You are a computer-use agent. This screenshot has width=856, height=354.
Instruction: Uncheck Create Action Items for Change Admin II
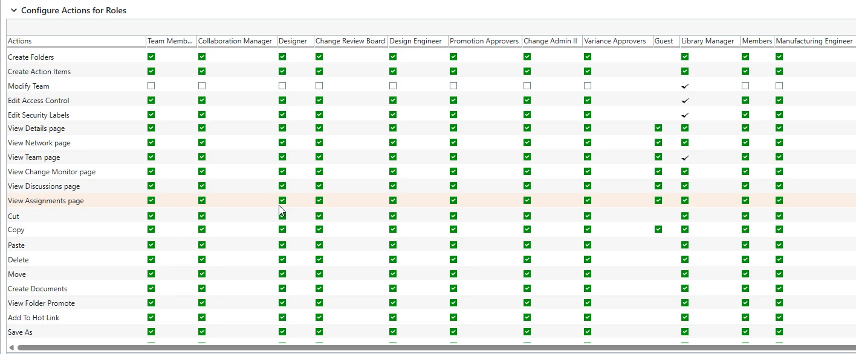coord(527,71)
